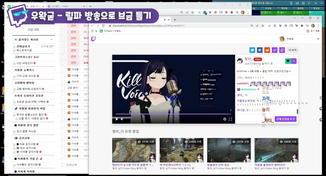Open the video player settings gear

pos(225,119)
